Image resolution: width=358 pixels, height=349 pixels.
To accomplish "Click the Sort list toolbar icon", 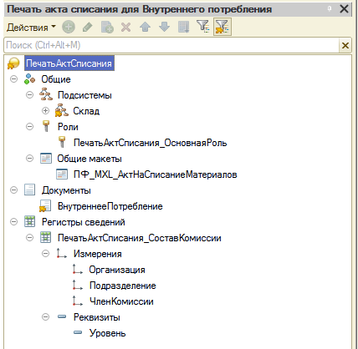I will (x=184, y=27).
